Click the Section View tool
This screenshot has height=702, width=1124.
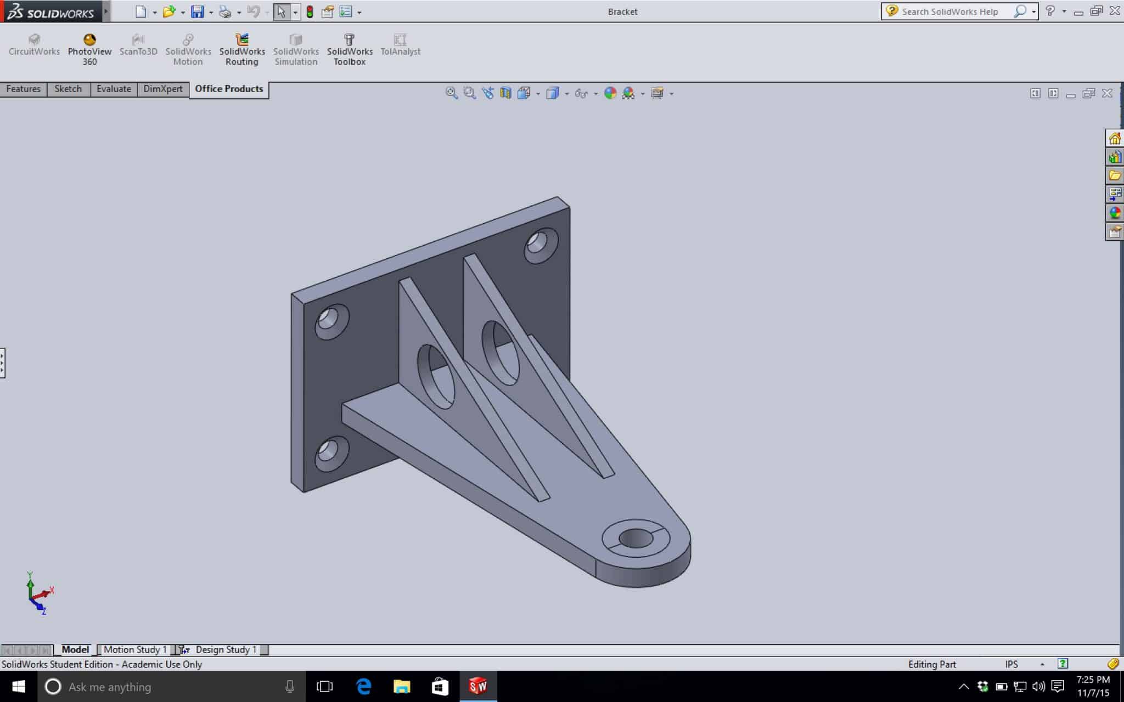505,92
